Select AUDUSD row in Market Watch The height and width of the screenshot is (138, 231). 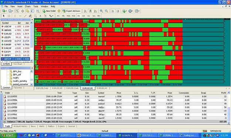coord(15,41)
